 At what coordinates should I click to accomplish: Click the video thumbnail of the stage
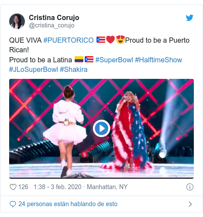point(101,129)
